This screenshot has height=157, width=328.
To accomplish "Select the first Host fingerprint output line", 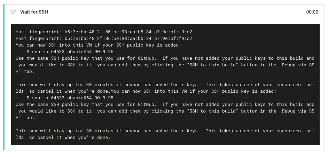I will [x=104, y=32].
